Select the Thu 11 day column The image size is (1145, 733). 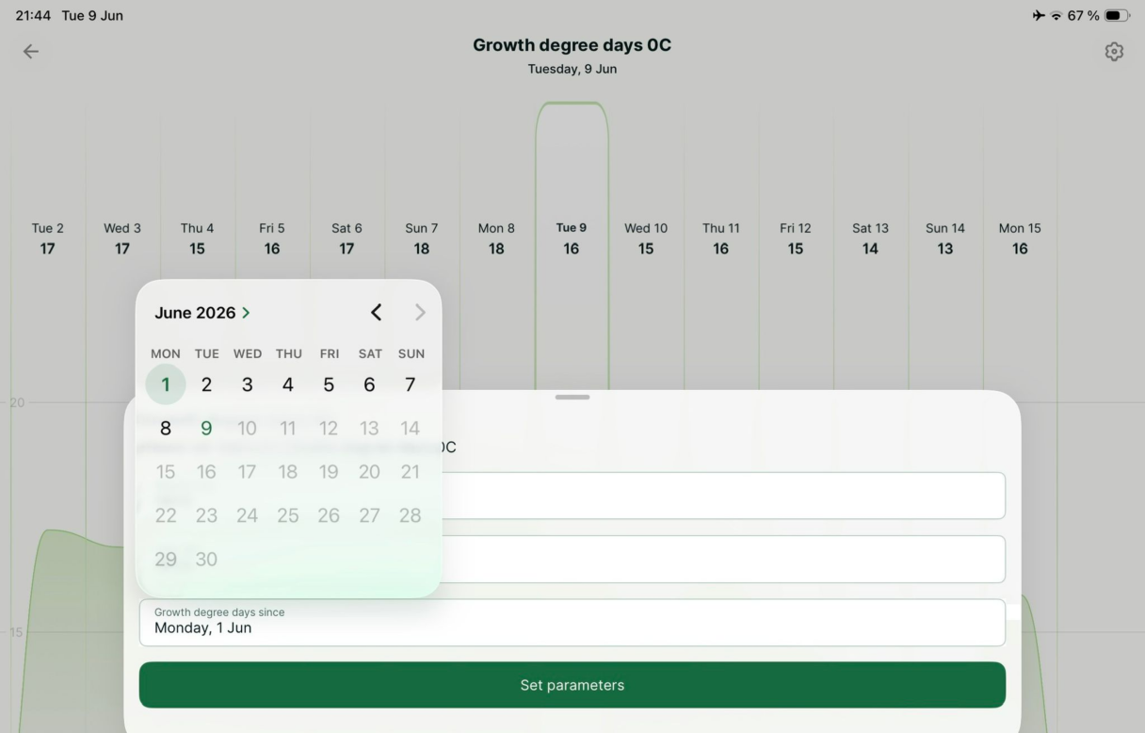(x=720, y=239)
